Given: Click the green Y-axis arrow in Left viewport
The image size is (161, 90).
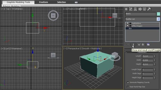Looking at the screenshot, I should (20, 65).
